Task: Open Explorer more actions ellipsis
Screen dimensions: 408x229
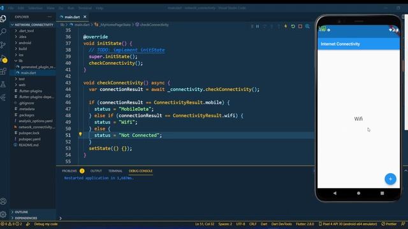Action: point(50,17)
